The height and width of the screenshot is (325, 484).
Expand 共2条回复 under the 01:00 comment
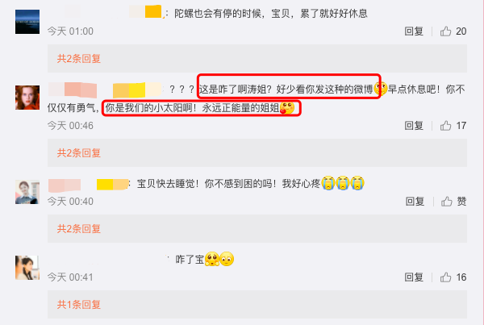pos(79,59)
